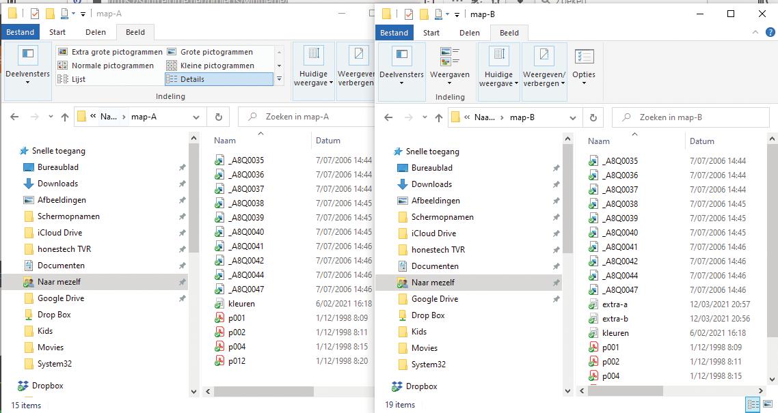Image resolution: width=778 pixels, height=413 pixels.
Task: Expand the layout gallery more arrow
Action: (280, 79)
